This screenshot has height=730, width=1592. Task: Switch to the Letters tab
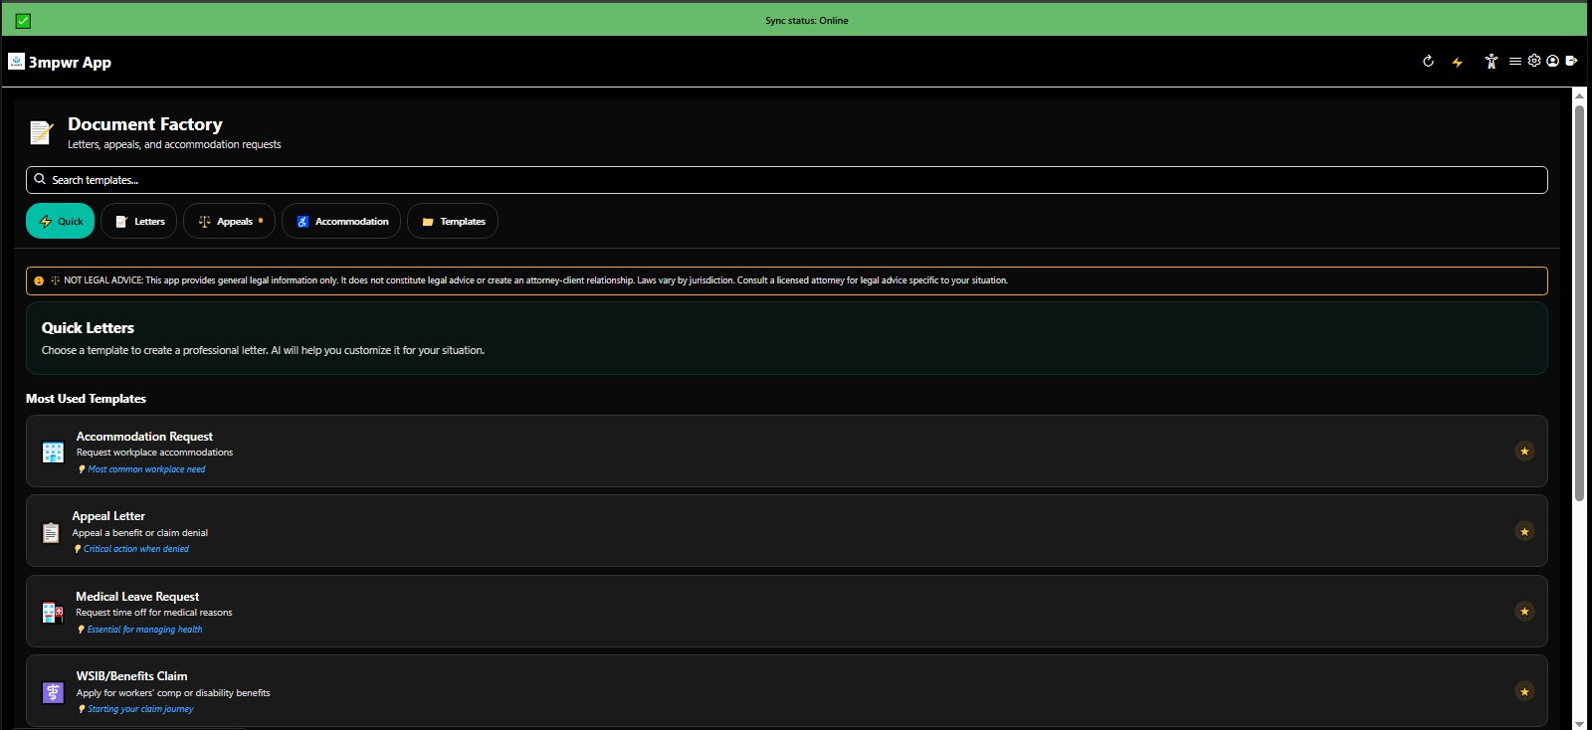click(139, 221)
